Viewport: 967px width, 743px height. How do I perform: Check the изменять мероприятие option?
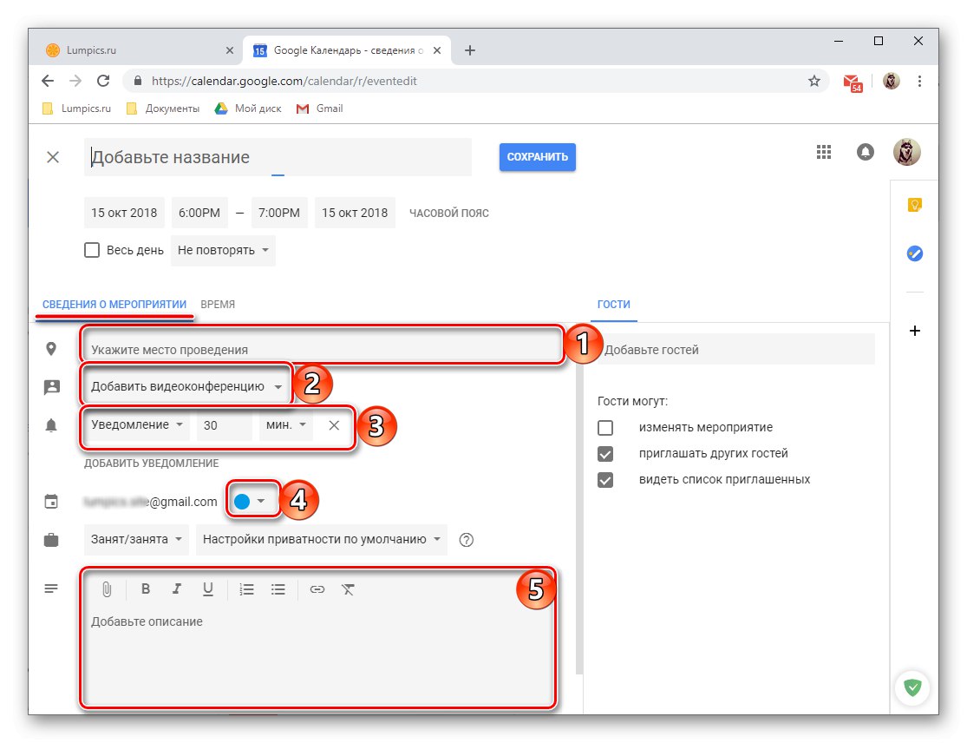click(604, 426)
